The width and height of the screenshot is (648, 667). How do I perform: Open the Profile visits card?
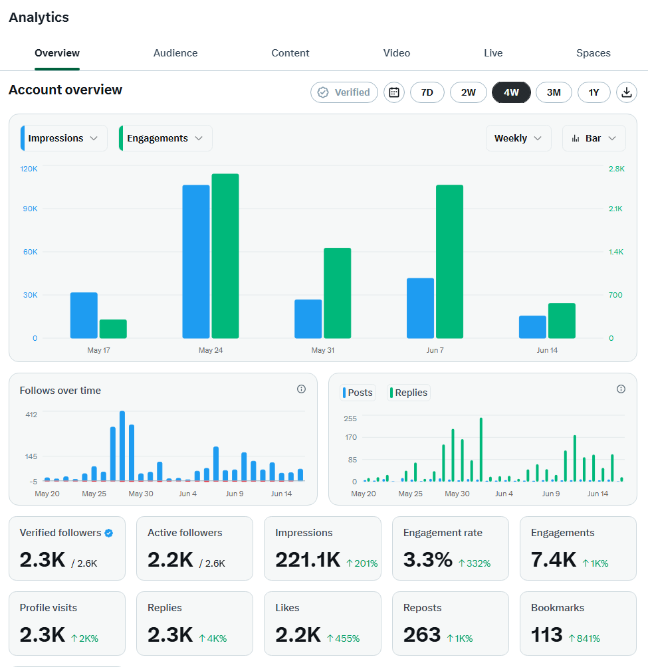click(x=67, y=623)
